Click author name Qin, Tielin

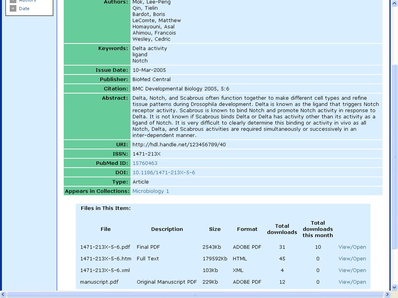pos(145,8)
